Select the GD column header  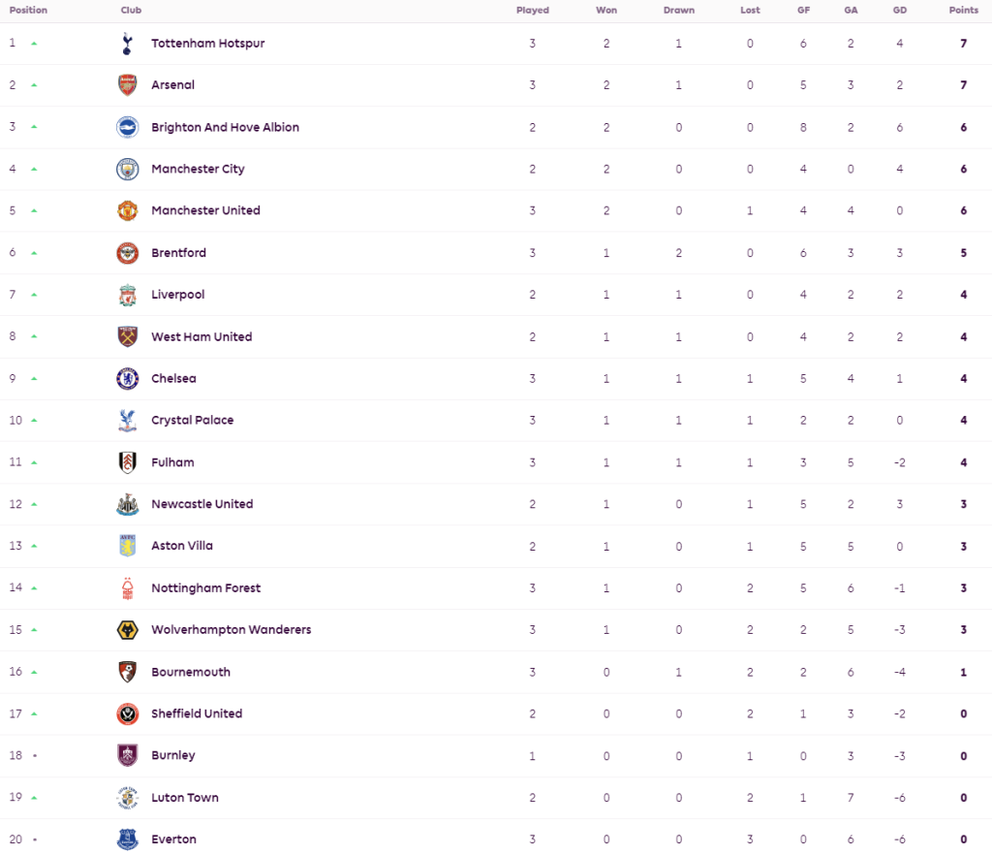tap(899, 11)
